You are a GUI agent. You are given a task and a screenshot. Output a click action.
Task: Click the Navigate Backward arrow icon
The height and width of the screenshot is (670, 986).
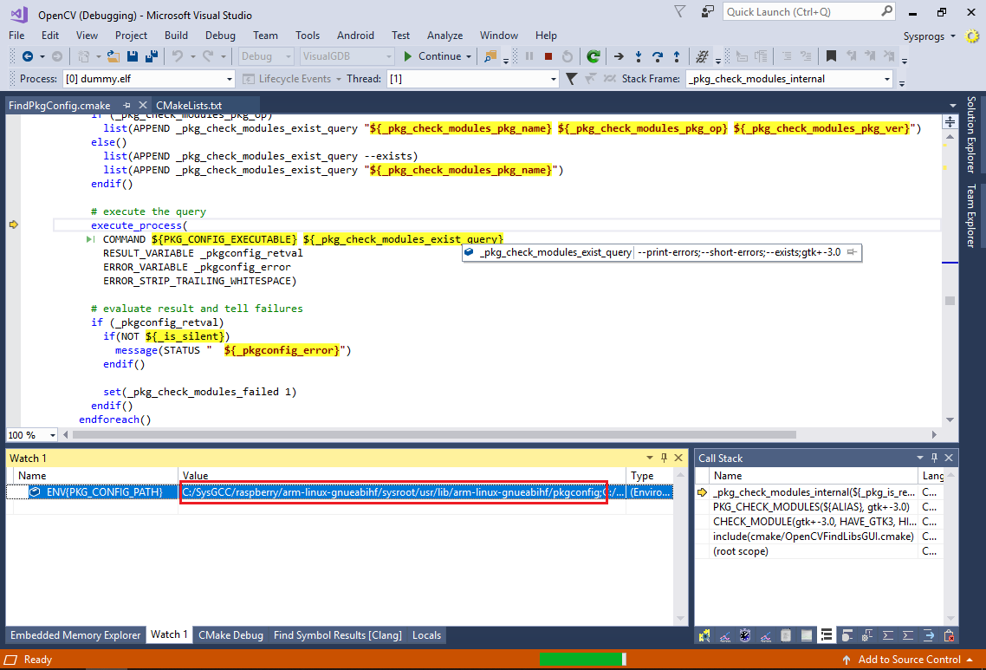point(28,56)
